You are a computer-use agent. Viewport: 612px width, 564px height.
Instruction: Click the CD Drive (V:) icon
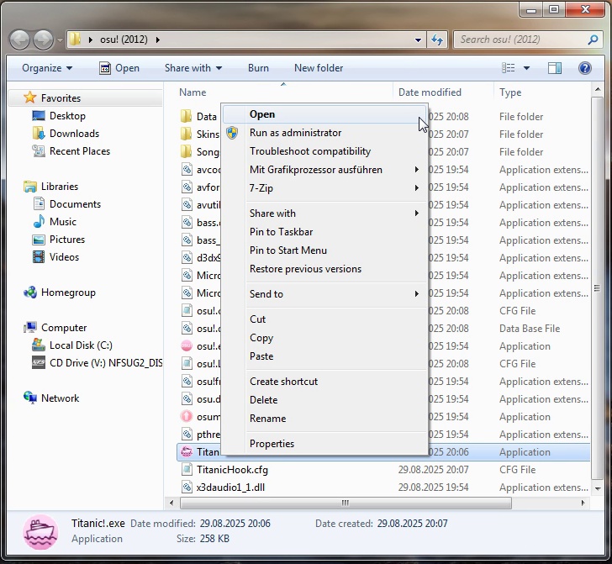coord(39,362)
